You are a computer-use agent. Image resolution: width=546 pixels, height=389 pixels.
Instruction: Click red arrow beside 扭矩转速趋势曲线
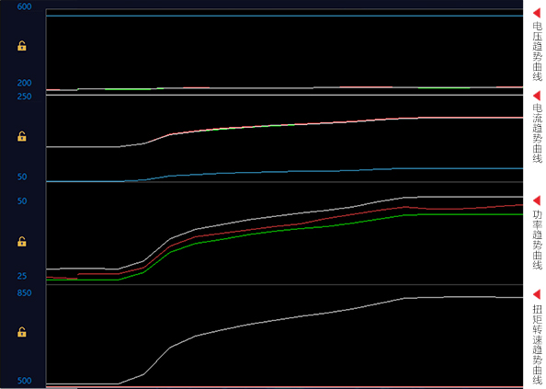(537, 294)
